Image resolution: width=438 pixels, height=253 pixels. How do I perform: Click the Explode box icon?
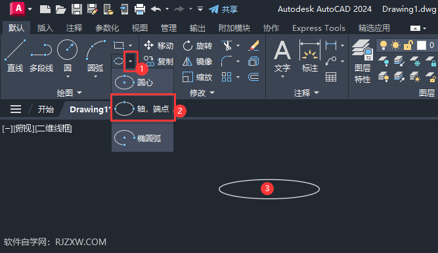click(253, 61)
